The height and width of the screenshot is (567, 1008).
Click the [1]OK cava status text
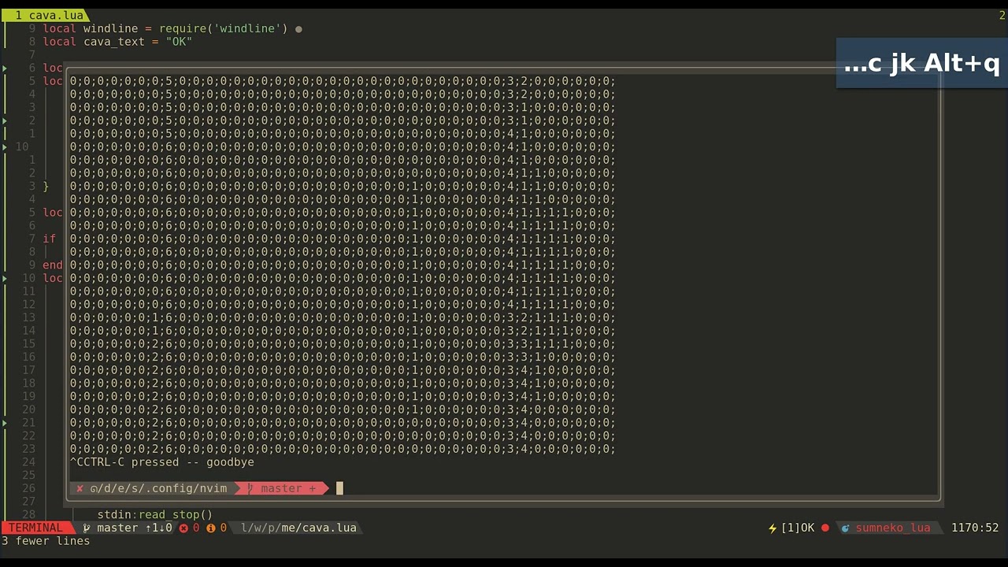(x=798, y=528)
